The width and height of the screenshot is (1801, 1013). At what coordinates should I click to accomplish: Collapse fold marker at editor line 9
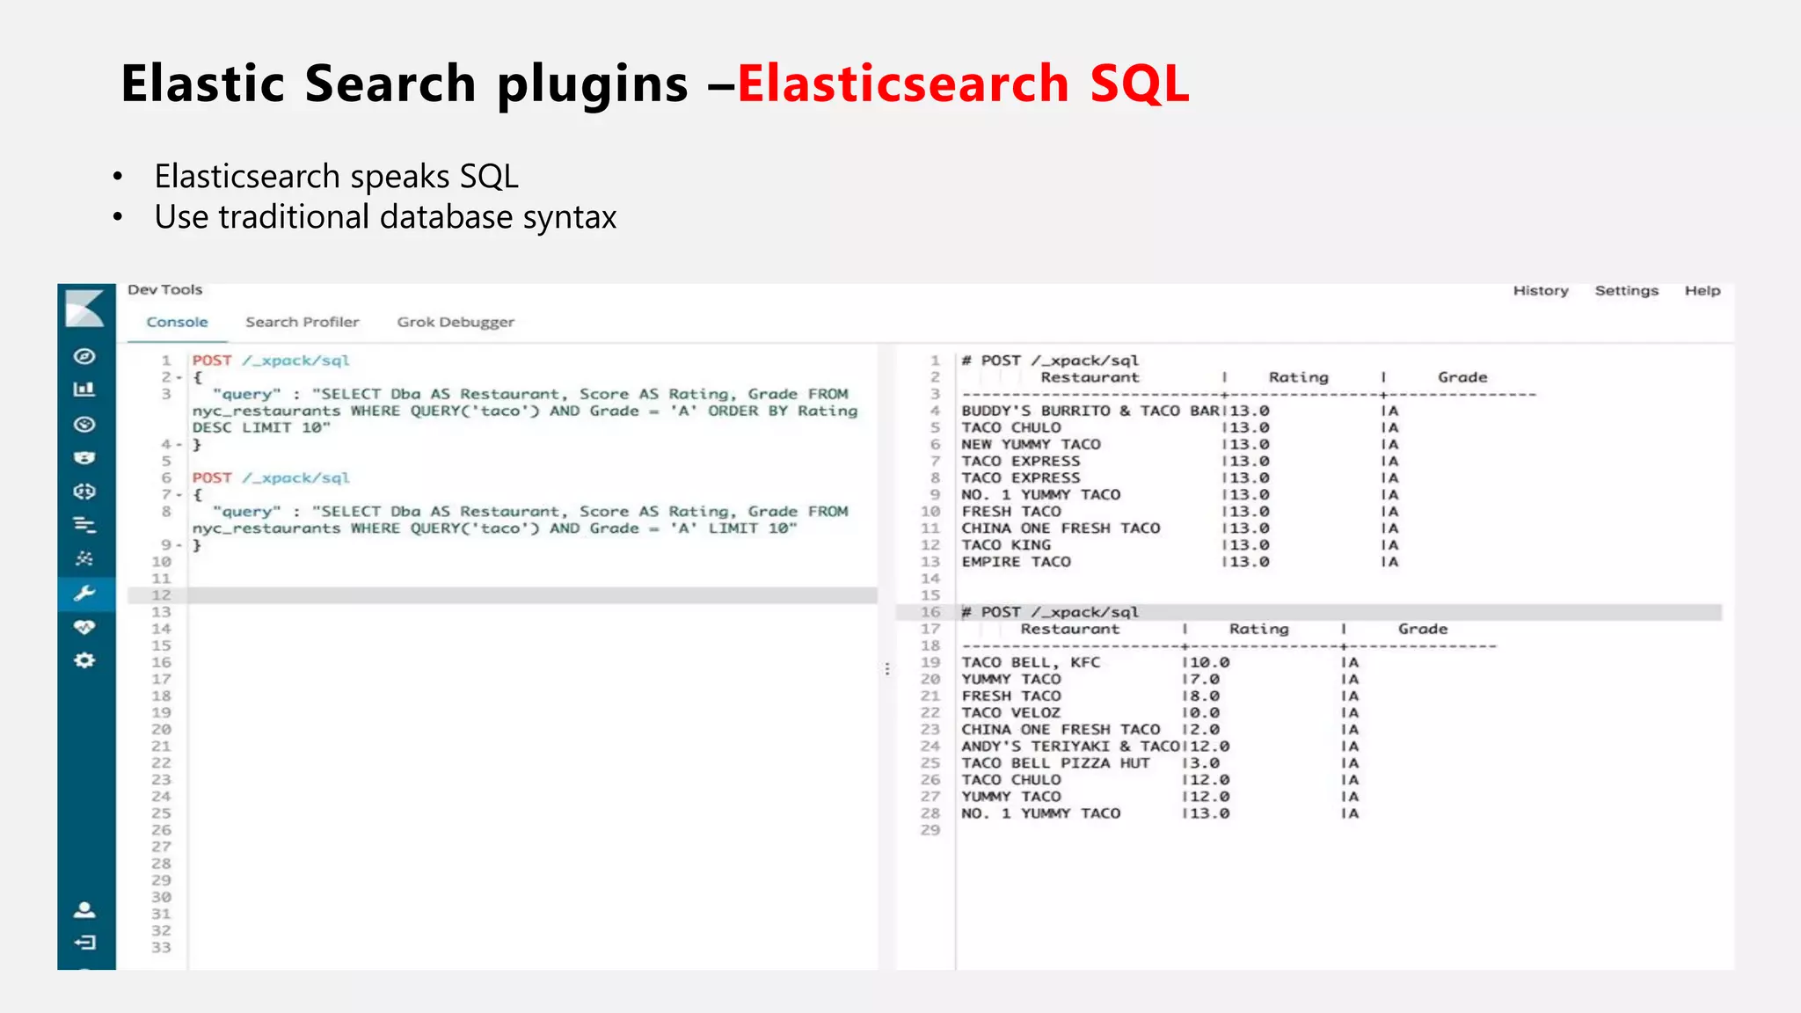click(179, 544)
